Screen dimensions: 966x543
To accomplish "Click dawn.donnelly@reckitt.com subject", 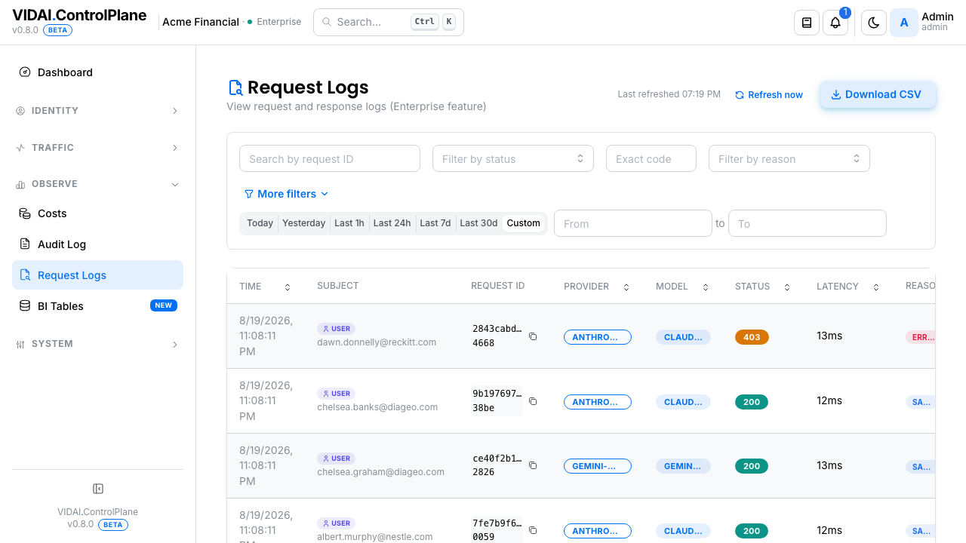I will (x=377, y=342).
